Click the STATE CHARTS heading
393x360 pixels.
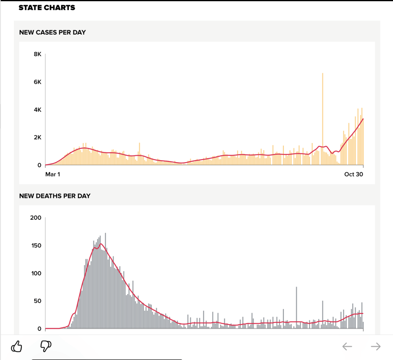[x=47, y=8]
